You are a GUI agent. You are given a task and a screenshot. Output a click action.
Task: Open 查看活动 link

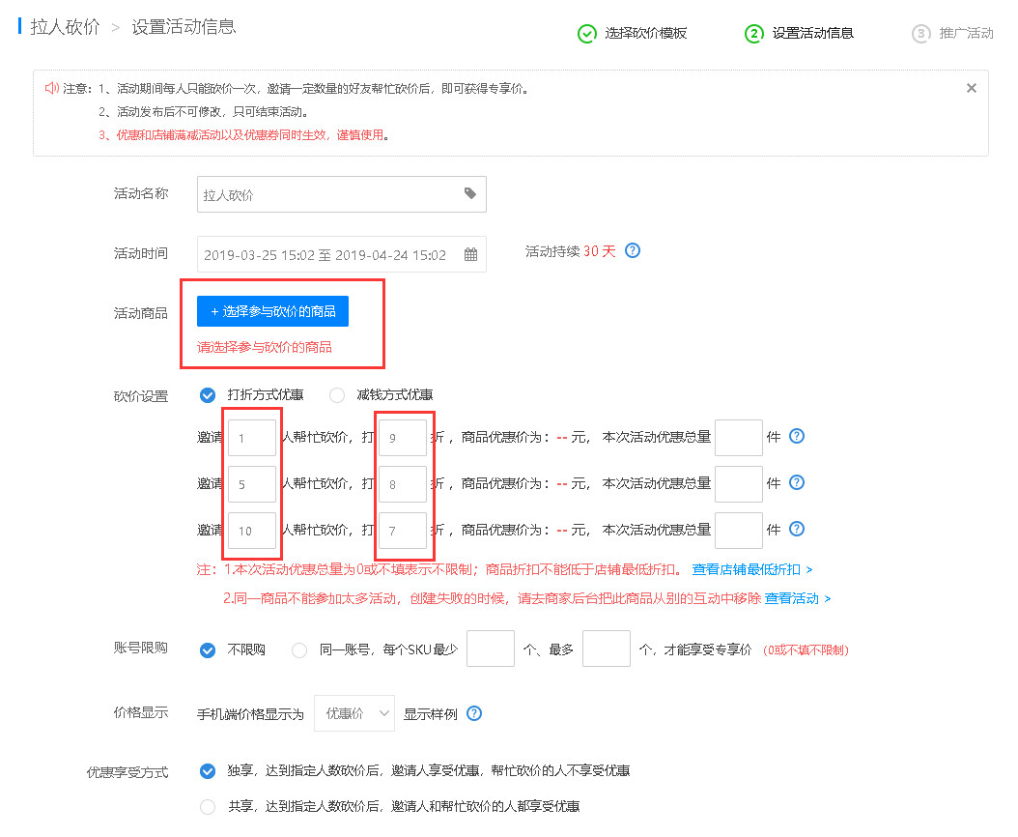point(797,598)
